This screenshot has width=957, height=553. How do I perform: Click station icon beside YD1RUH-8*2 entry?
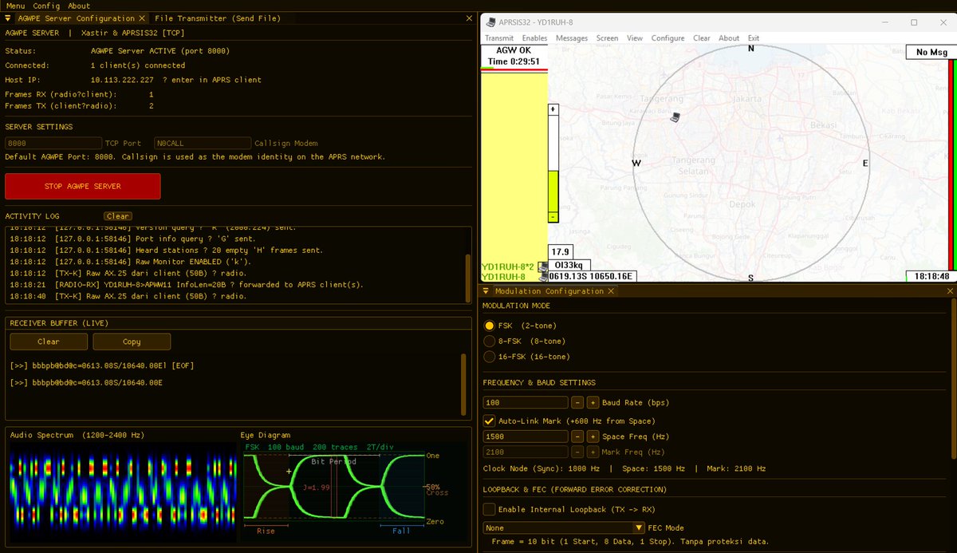pyautogui.click(x=543, y=267)
